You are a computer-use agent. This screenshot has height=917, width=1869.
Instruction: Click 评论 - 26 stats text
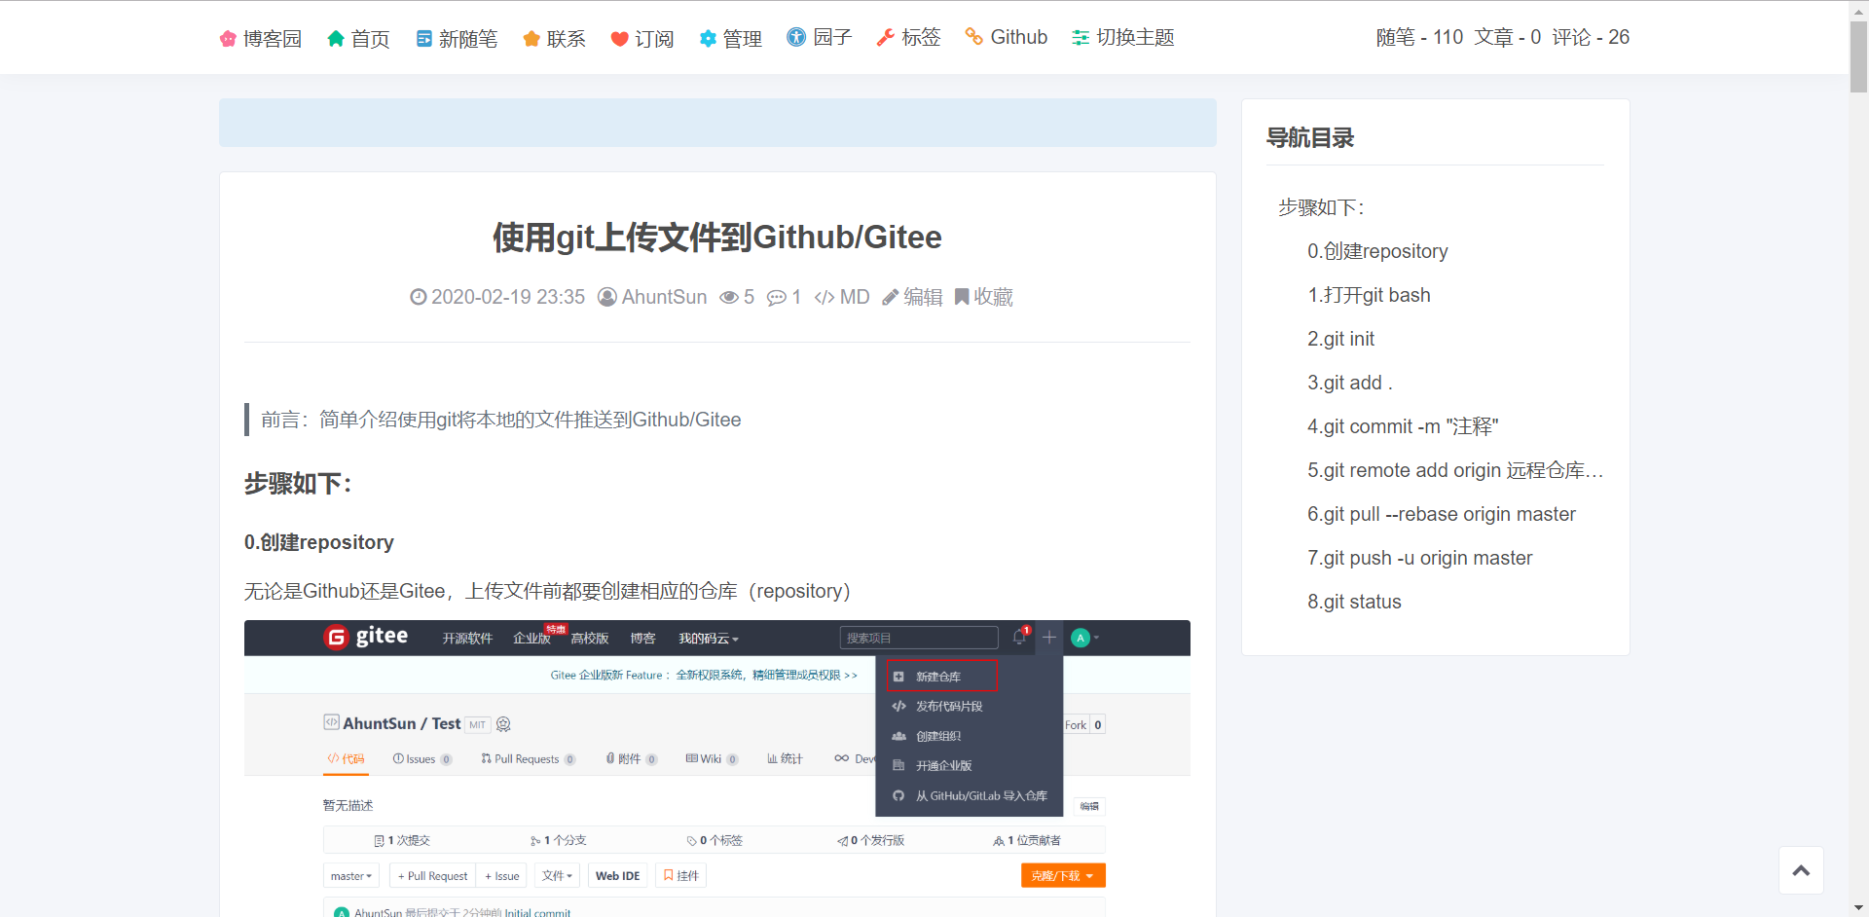(1591, 37)
